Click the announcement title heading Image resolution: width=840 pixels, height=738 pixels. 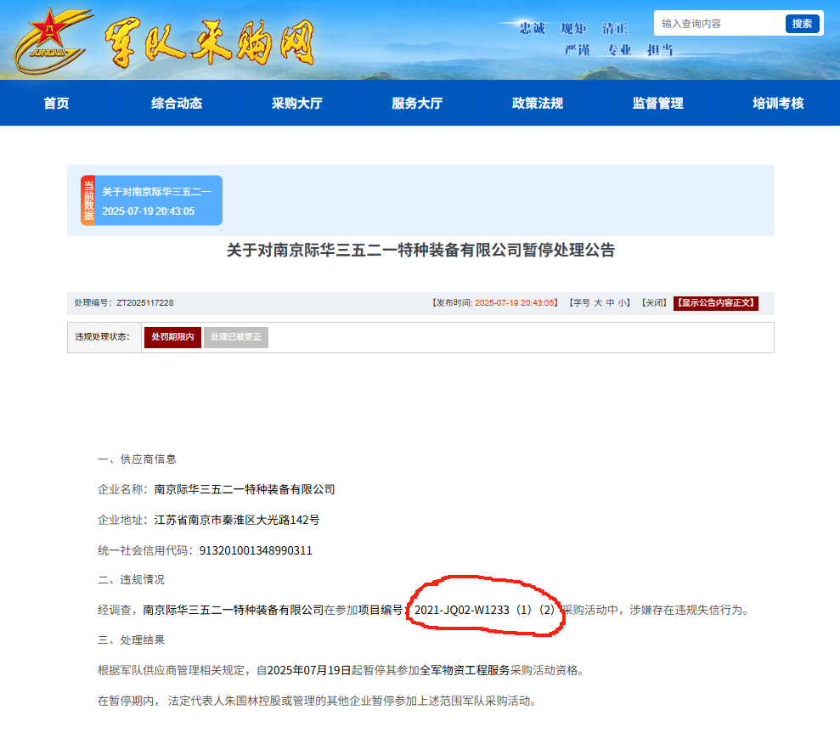[x=420, y=251]
